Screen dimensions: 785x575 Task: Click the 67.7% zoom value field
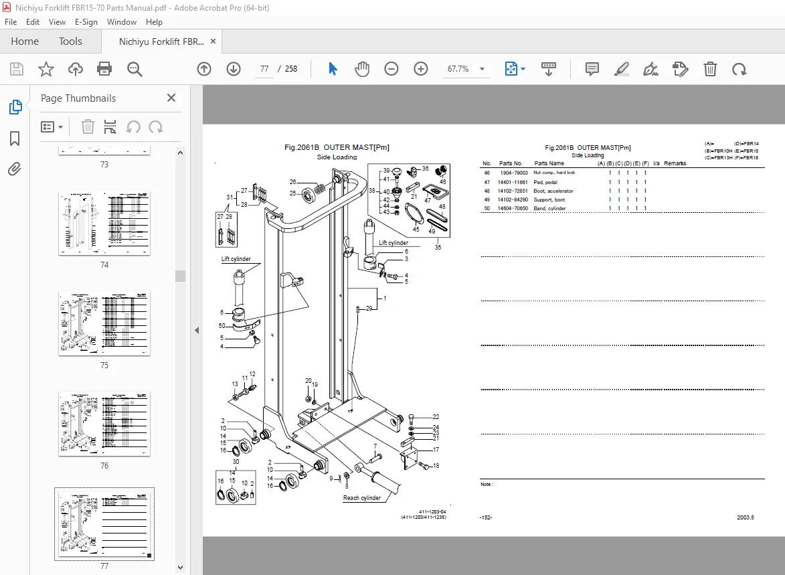click(x=458, y=69)
